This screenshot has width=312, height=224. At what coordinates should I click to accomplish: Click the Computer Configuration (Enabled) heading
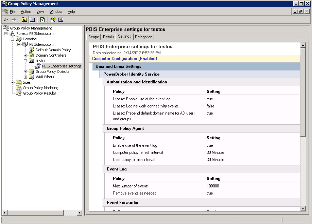pyautogui.click(x=124, y=59)
